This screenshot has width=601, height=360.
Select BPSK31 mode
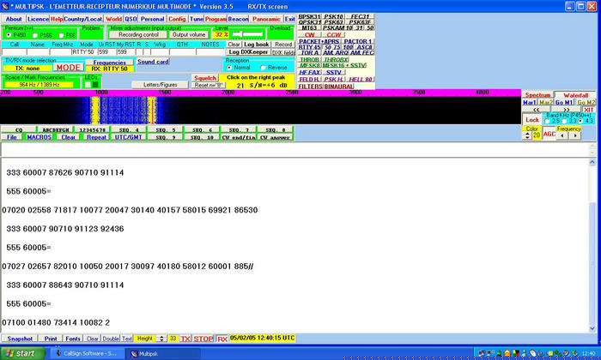[309, 16]
